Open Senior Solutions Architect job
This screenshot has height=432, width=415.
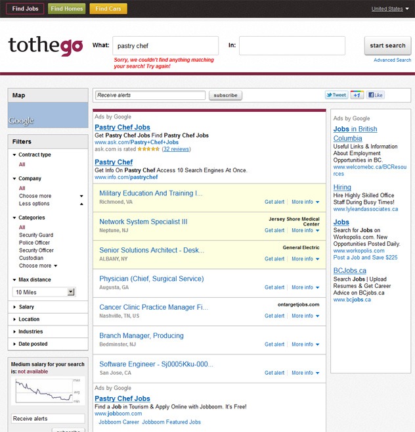coord(152,250)
